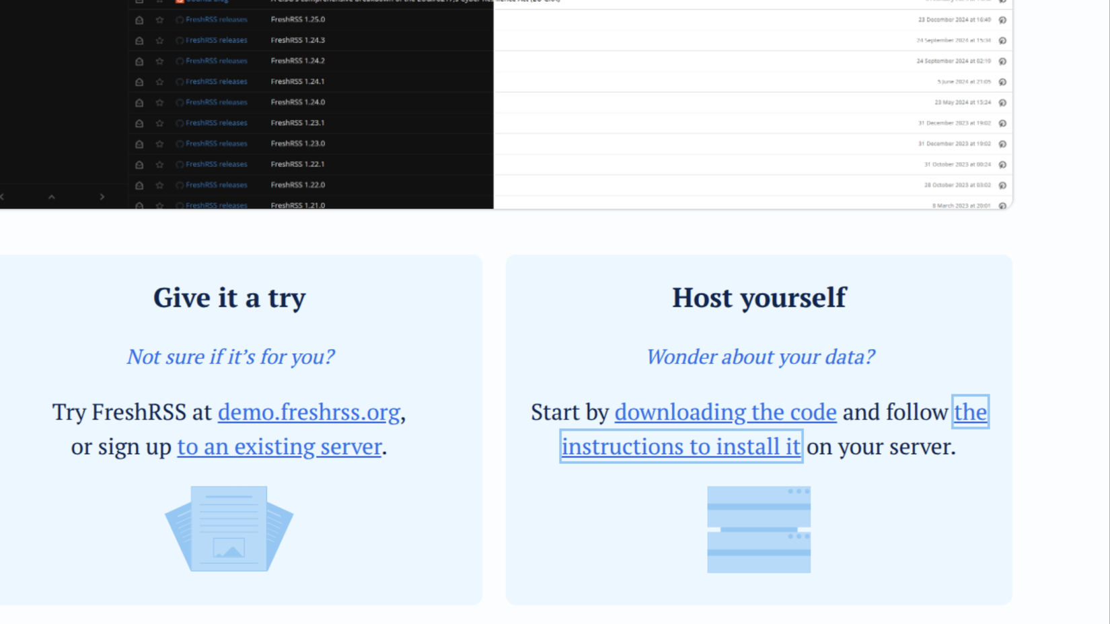This screenshot has height=624, width=1110.
Task: Select article title 'FreshRSS 1.24.3'
Action: point(297,40)
